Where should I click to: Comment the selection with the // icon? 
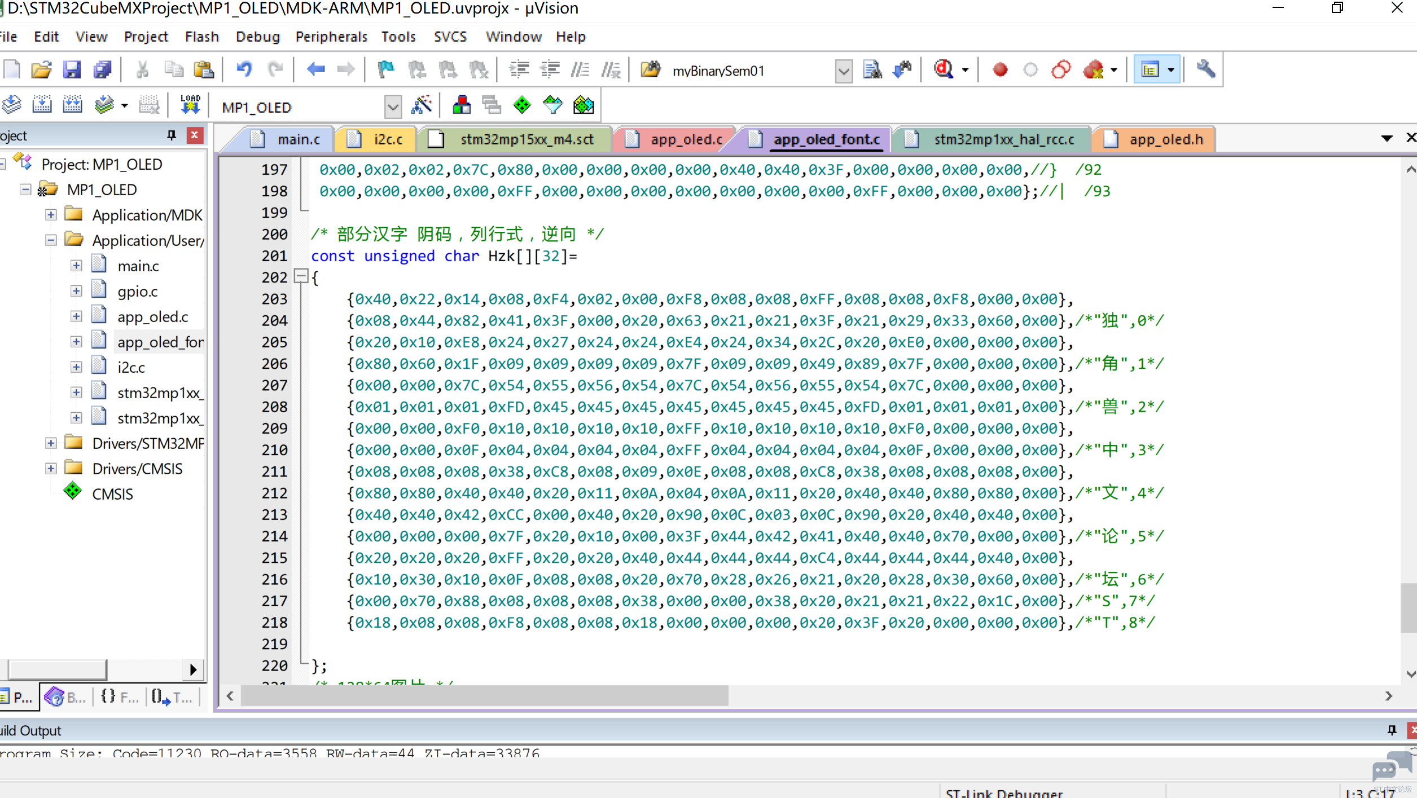[580, 69]
